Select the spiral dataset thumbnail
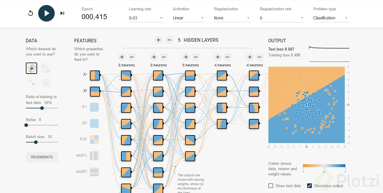The image size is (383, 193). (x=46, y=82)
